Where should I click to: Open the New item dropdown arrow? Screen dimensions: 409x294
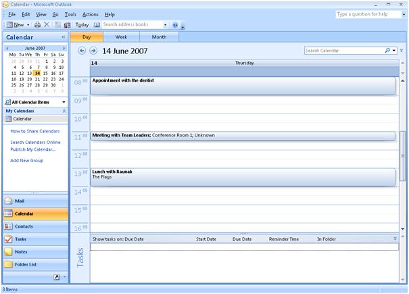point(28,25)
